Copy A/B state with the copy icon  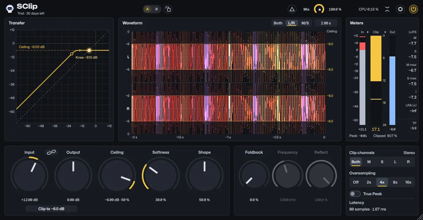(168, 9)
